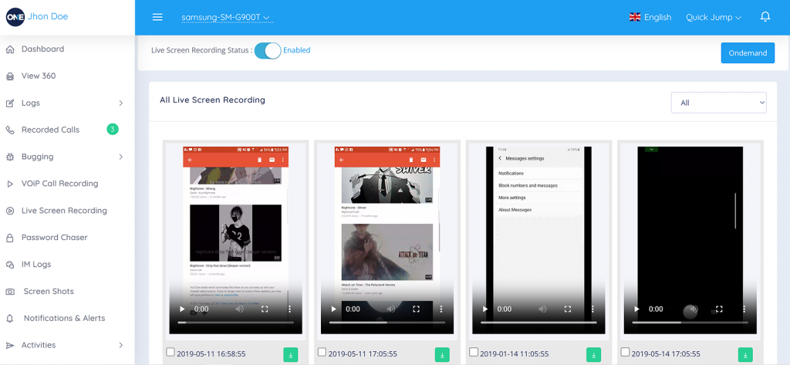Click the ONE logo avatar
Viewport: 790px width, 365px height.
pyautogui.click(x=15, y=17)
